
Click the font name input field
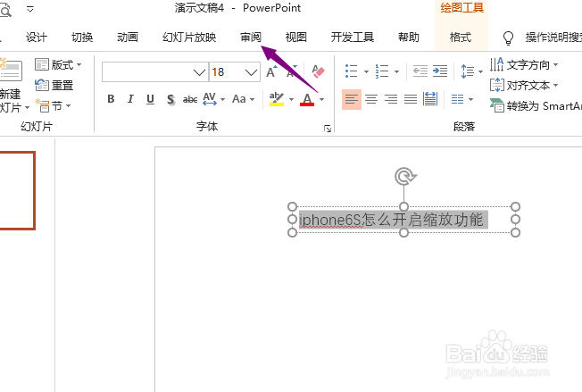147,72
